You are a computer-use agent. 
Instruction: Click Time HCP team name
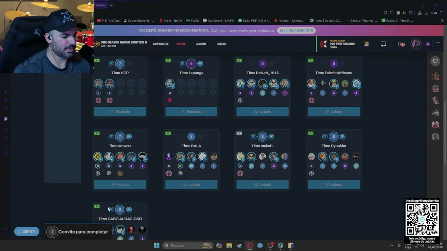(120, 73)
